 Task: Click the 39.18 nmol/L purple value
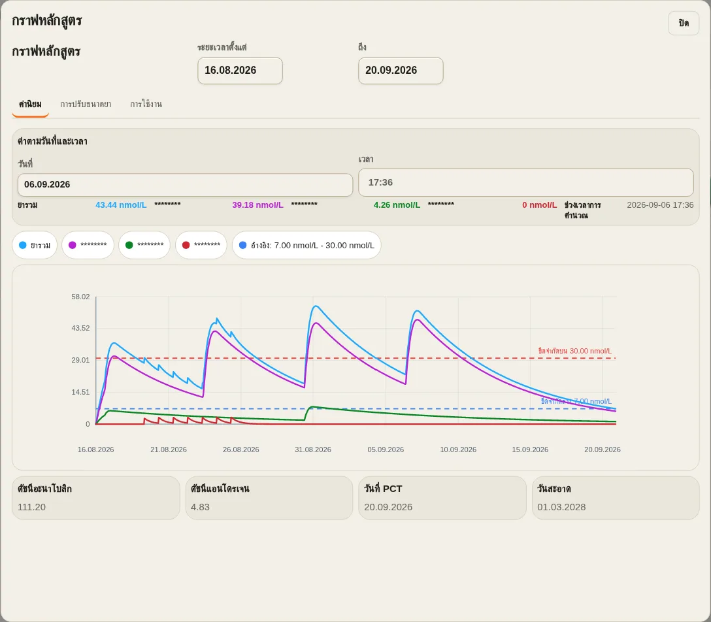[x=257, y=205]
